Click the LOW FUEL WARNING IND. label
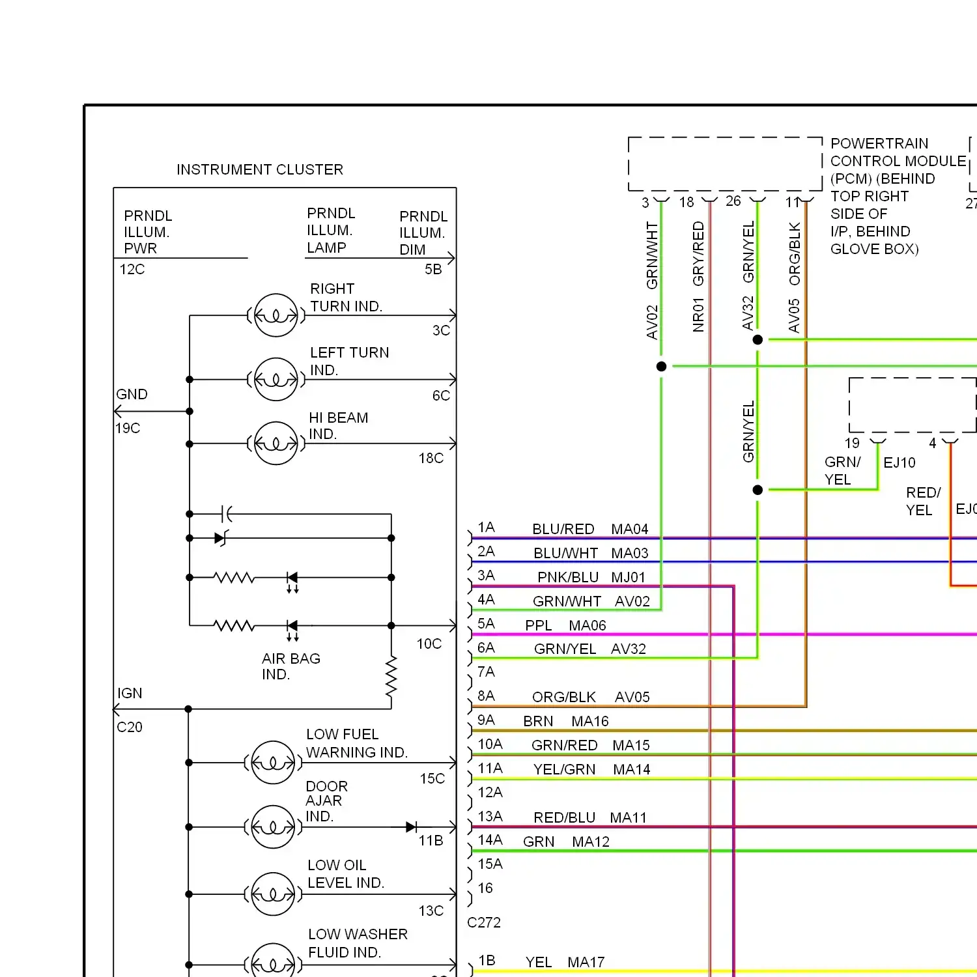Screen dimensions: 977x977 pyautogui.click(x=357, y=743)
